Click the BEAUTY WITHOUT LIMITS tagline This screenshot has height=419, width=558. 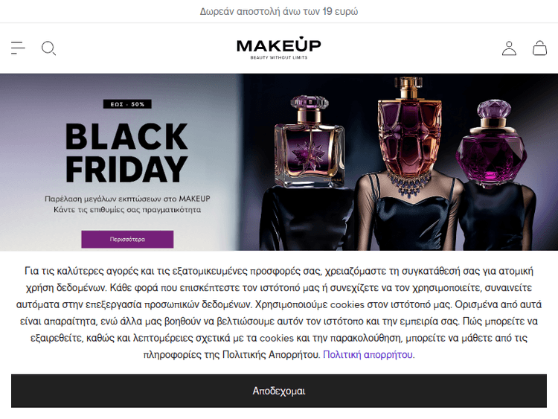coord(279,57)
